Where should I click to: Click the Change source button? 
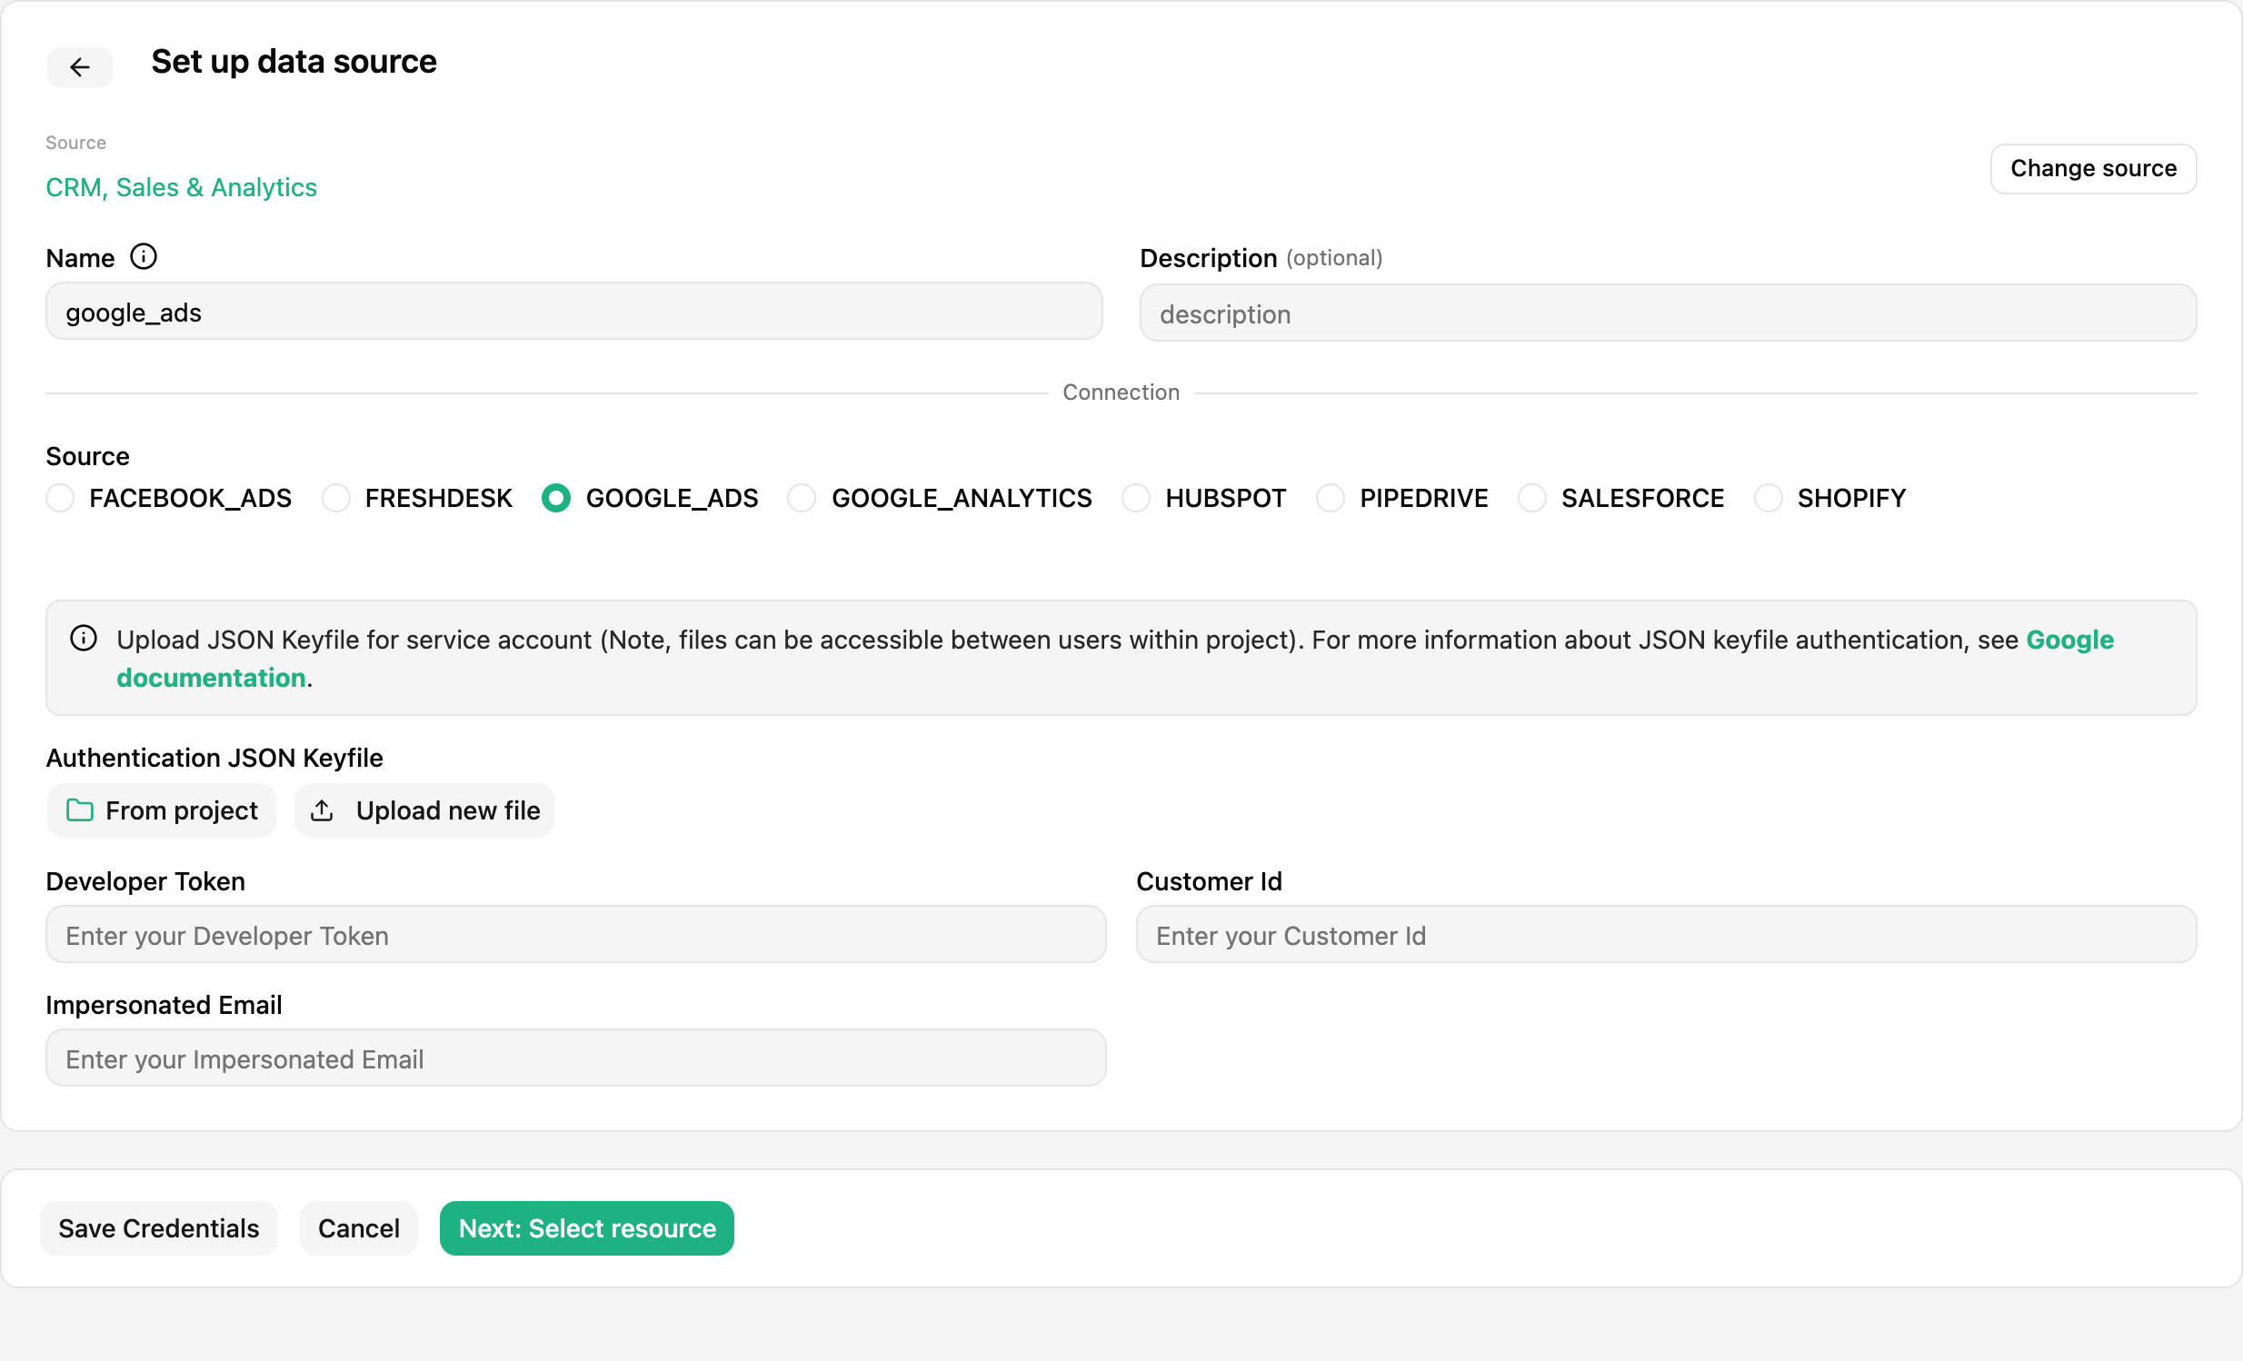2093,168
